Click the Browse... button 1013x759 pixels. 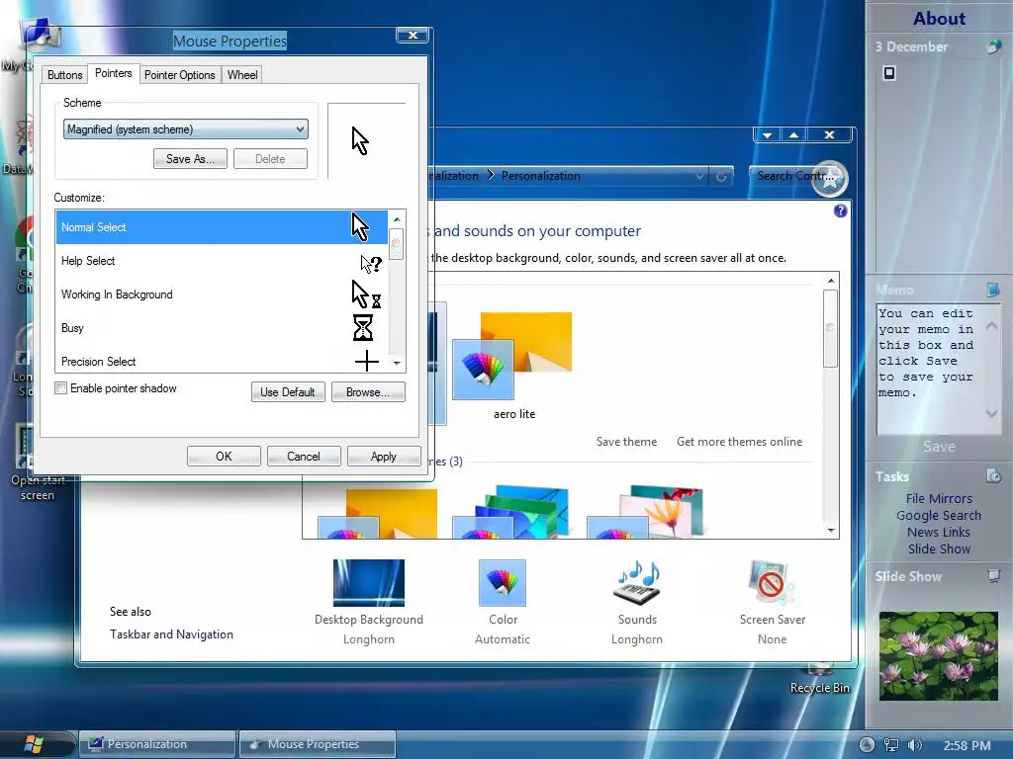click(368, 391)
